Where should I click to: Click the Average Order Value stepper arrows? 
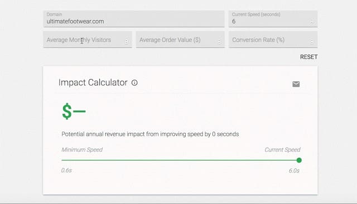pyautogui.click(x=219, y=42)
